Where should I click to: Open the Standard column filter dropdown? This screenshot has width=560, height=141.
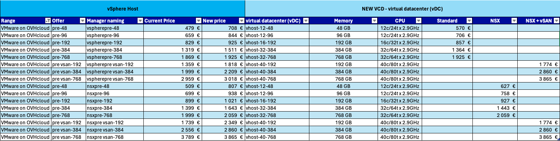coord(470,21)
